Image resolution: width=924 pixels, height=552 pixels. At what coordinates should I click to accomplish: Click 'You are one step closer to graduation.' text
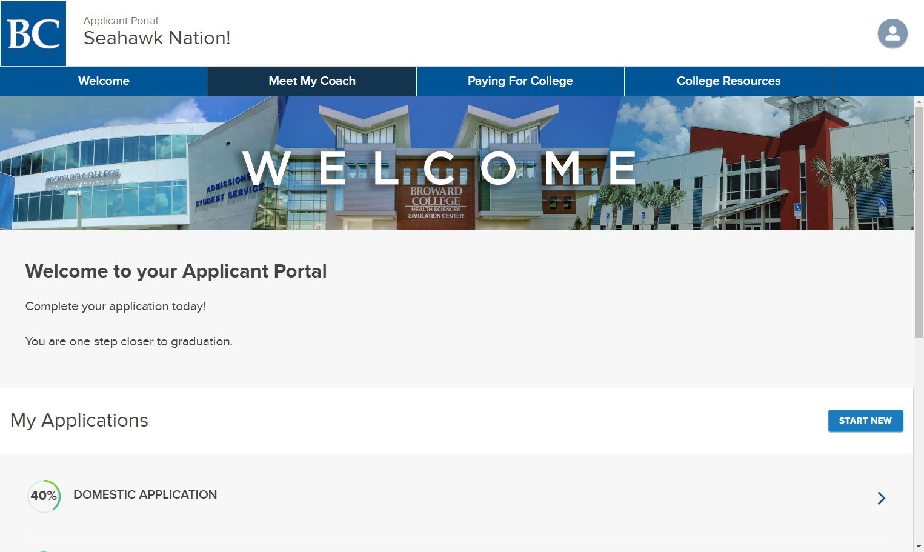(x=128, y=342)
